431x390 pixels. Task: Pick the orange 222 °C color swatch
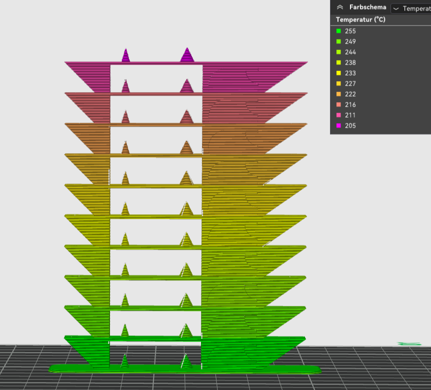click(x=338, y=94)
